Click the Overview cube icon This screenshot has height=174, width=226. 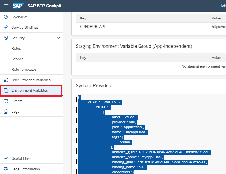(x=6, y=17)
